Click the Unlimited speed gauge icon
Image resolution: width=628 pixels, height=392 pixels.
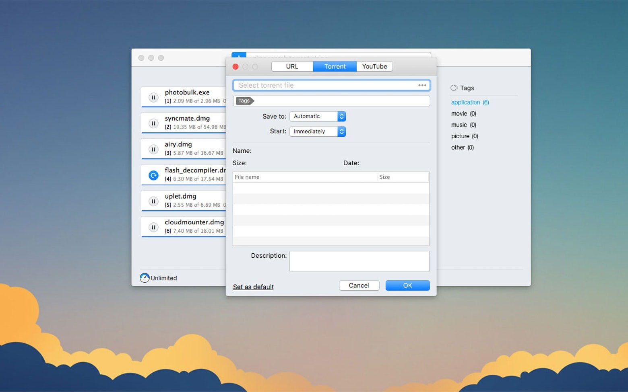point(145,277)
